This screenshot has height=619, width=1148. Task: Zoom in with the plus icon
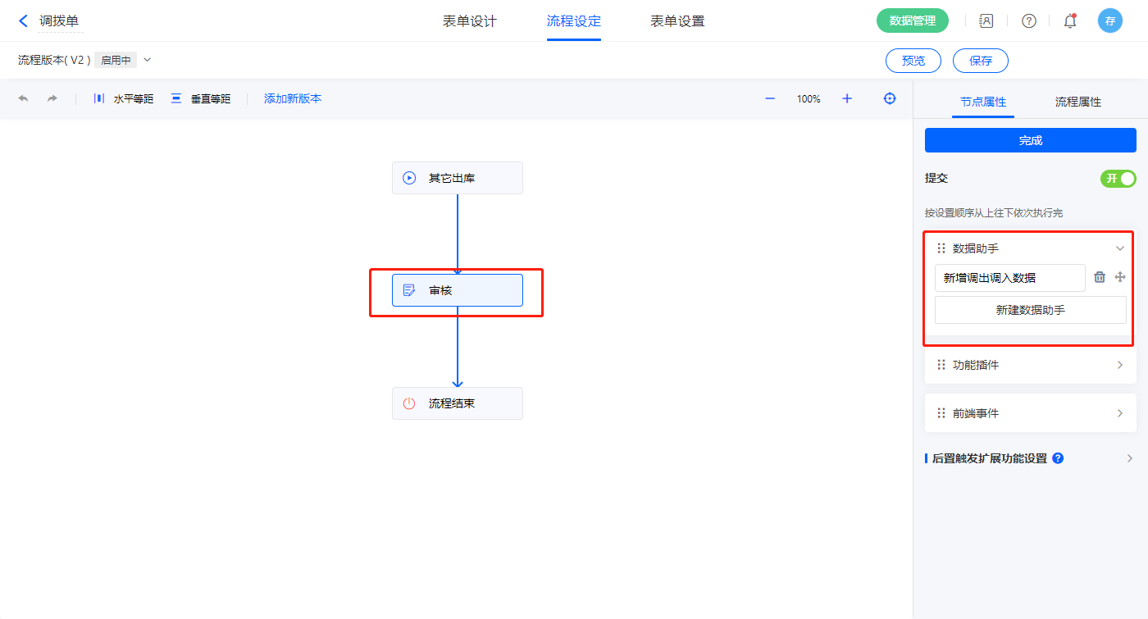click(x=847, y=98)
